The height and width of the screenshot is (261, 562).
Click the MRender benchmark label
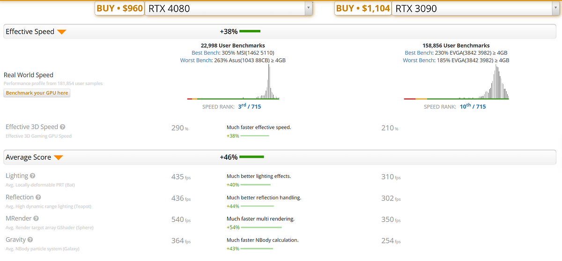coord(19,219)
